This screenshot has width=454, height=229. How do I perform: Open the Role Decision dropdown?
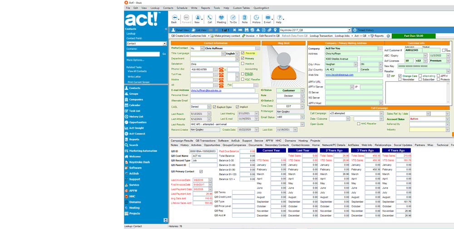tap(302, 96)
